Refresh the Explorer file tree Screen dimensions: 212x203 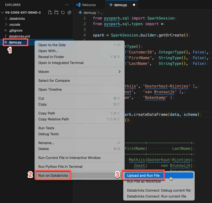[63, 12]
